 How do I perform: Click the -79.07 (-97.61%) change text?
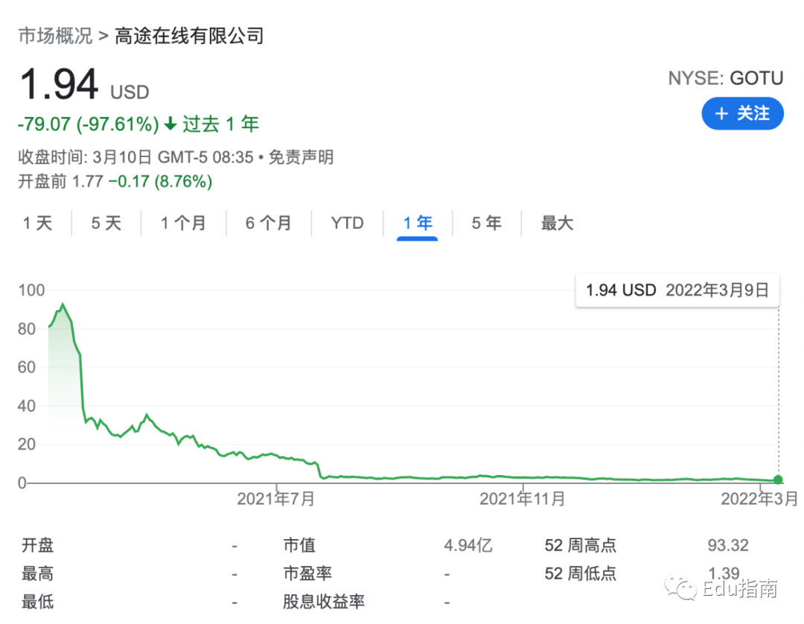88,124
